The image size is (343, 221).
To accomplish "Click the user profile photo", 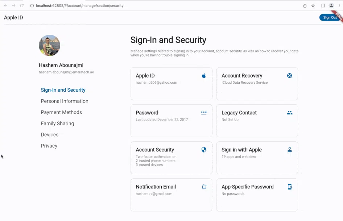I will 49,45.
